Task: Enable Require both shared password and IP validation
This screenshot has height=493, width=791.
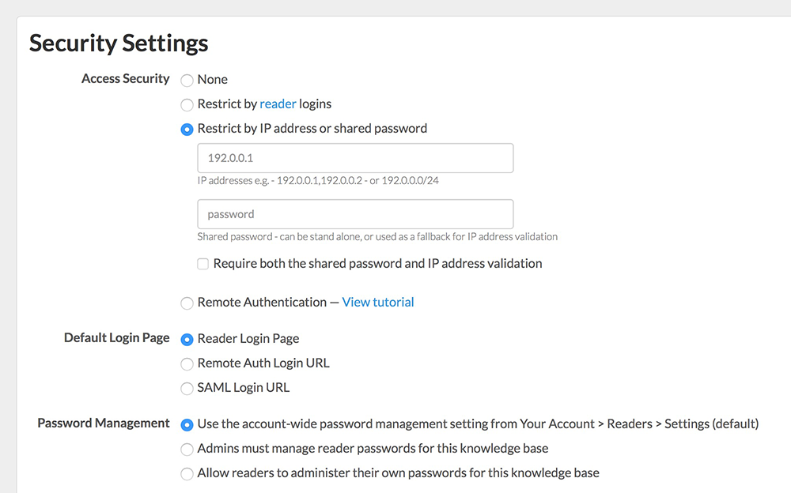Action: coord(203,264)
